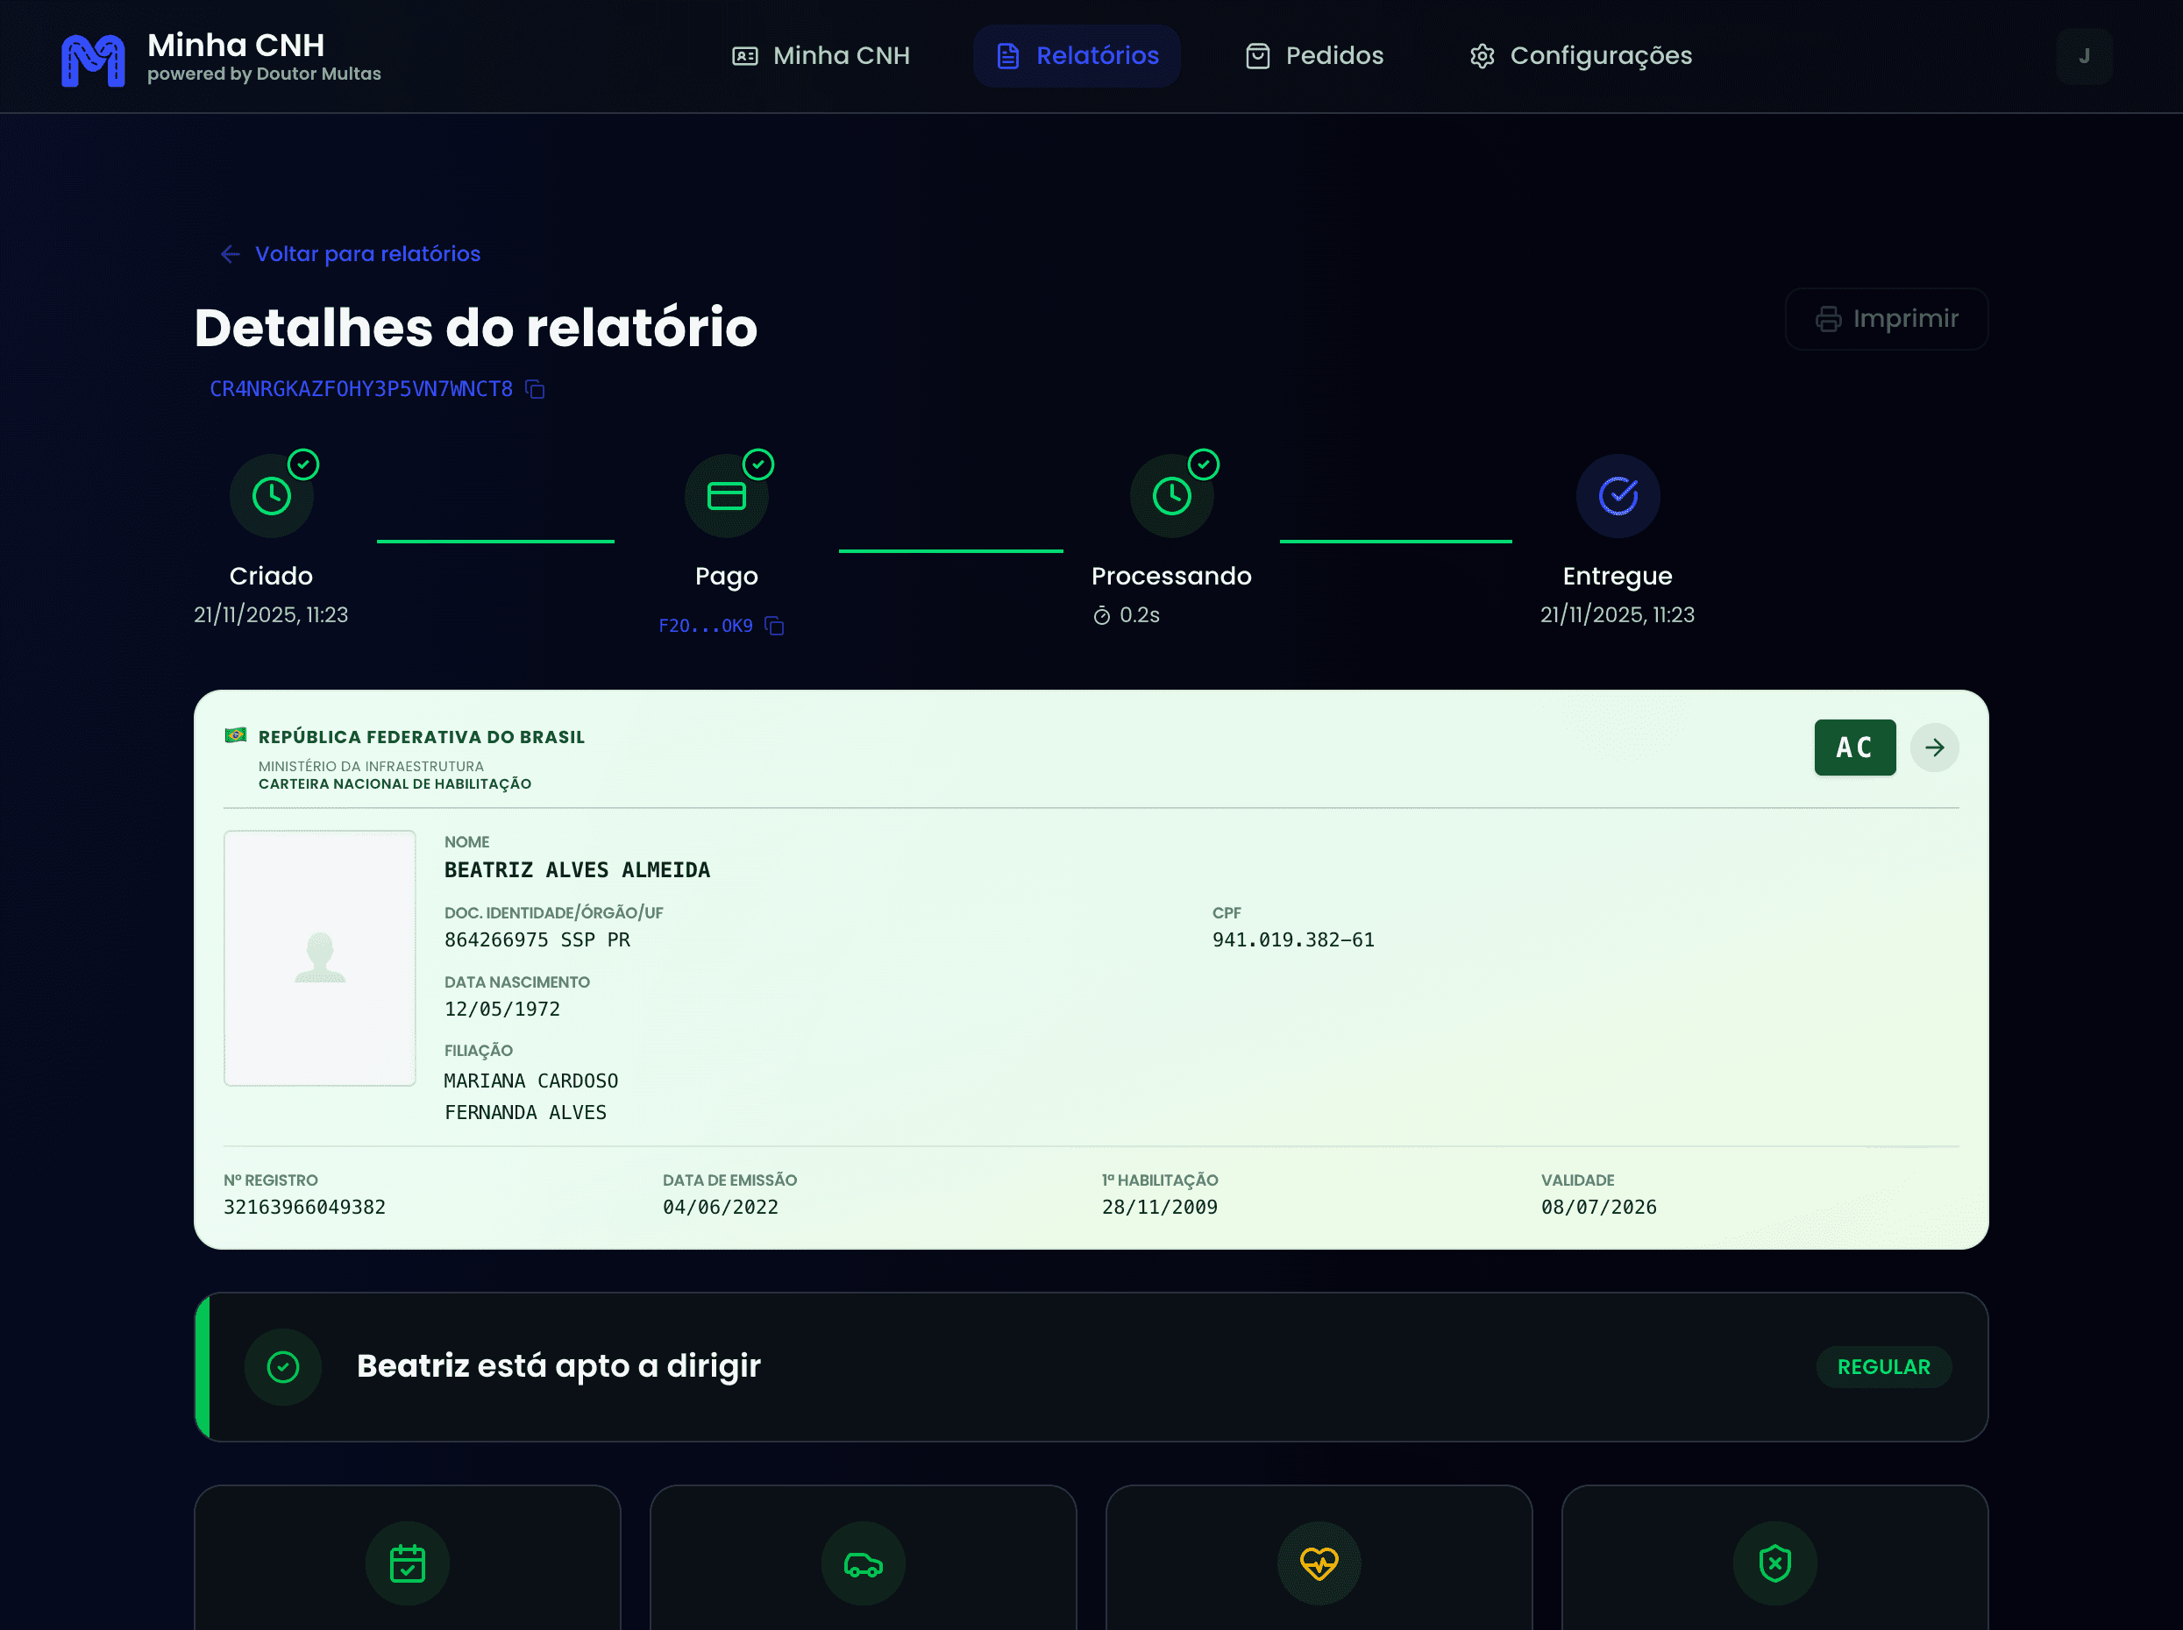Click the Processando clock icon
The width and height of the screenshot is (2183, 1630).
[1170, 494]
